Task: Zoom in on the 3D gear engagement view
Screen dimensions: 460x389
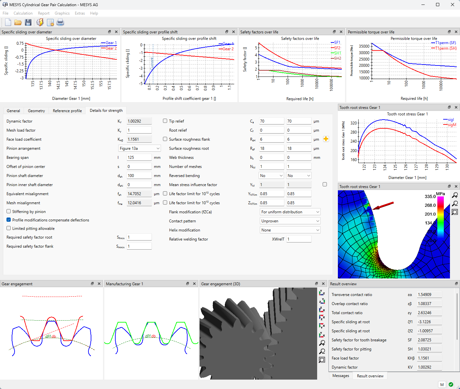Action: [322, 343]
